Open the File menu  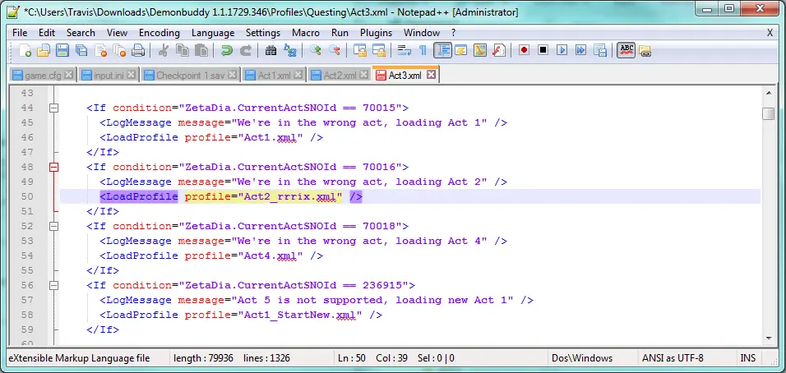[20, 33]
